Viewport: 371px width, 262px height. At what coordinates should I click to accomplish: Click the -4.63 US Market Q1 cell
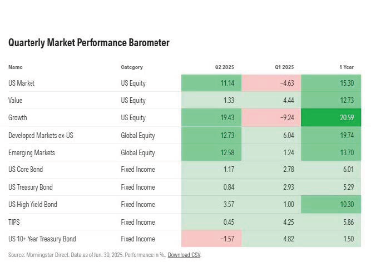point(271,83)
